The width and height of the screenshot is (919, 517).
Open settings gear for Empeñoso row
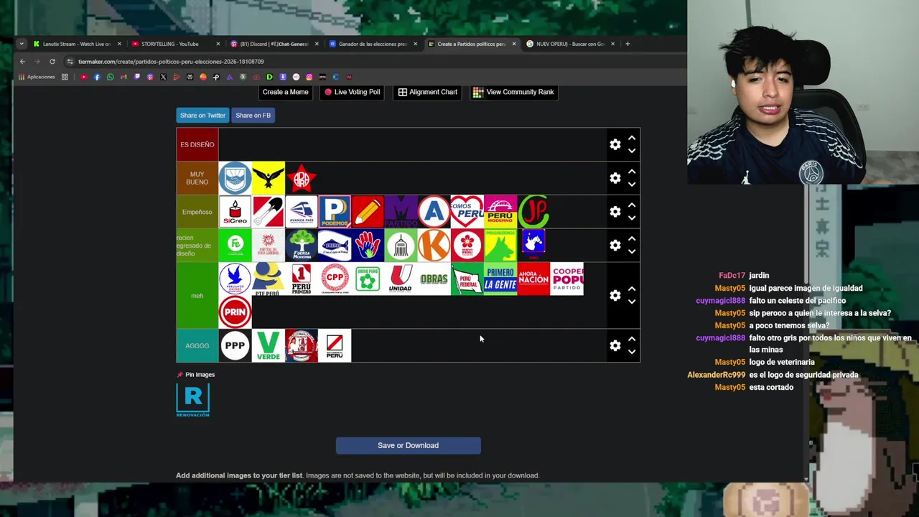[x=615, y=212]
